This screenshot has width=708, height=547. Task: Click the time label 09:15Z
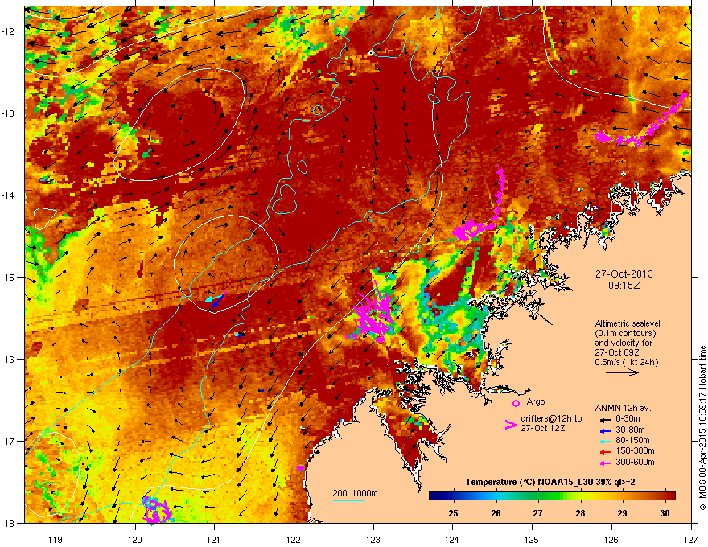[624, 286]
